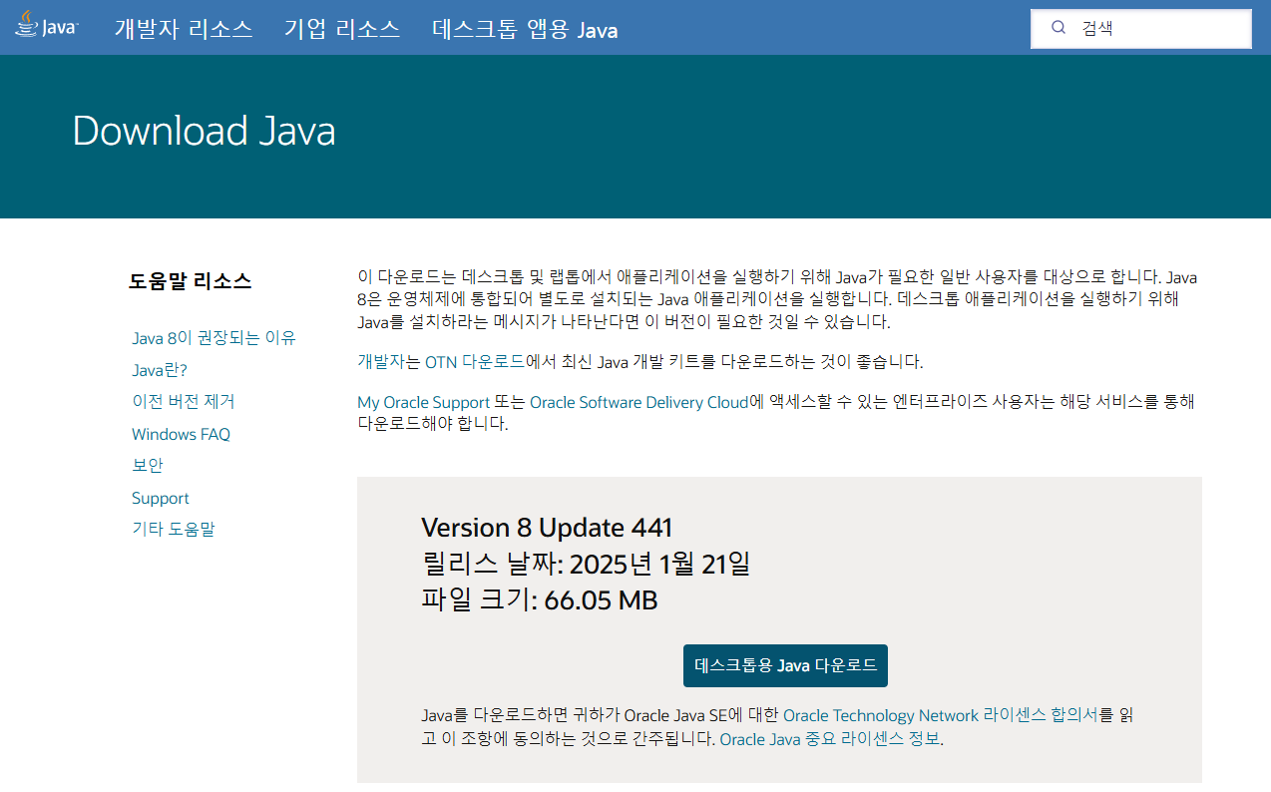
Task: Follow the 개발자는 OTN 다운로드 link
Action: coord(441,361)
